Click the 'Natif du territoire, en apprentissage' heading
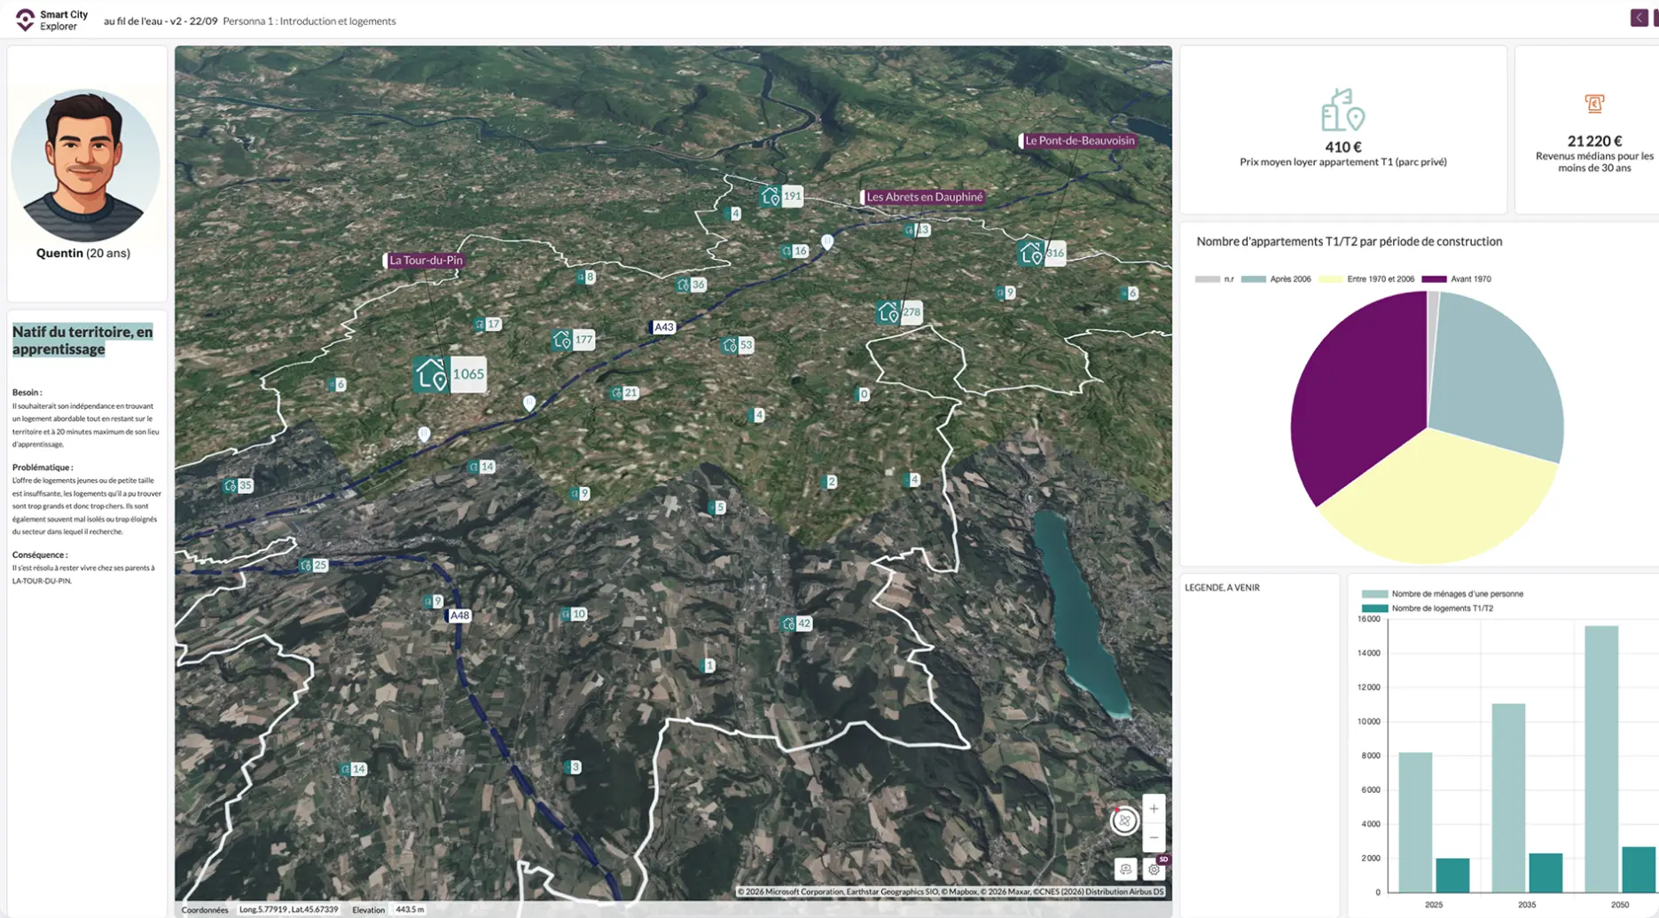The image size is (1659, 918). [82, 341]
